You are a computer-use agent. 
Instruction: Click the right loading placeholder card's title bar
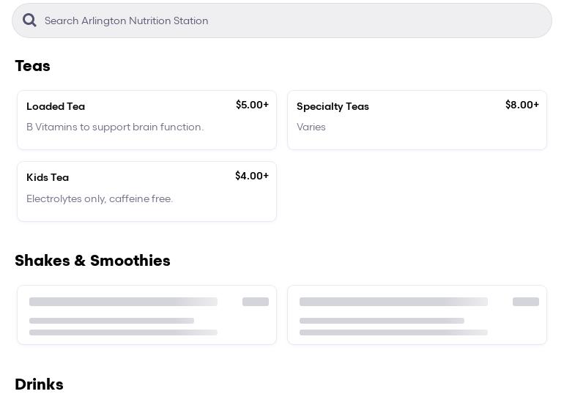point(393,302)
